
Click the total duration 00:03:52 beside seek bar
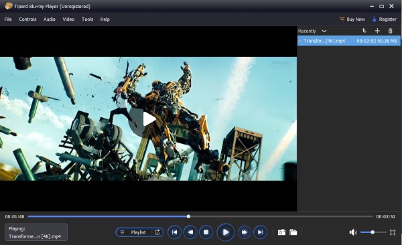pos(386,217)
